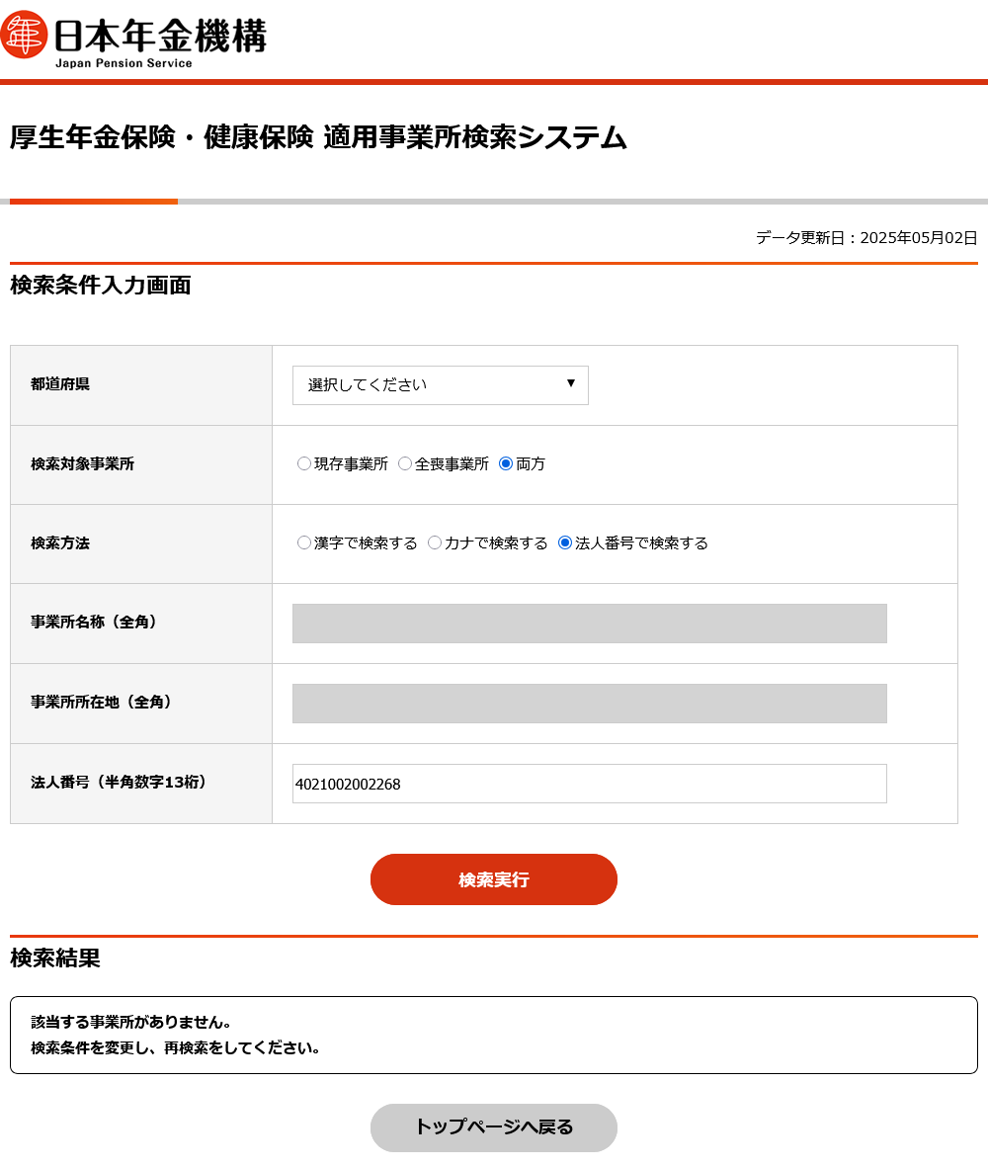Click the 検索結果 section heading
Viewport: 988px width, 1167px height.
55,958
